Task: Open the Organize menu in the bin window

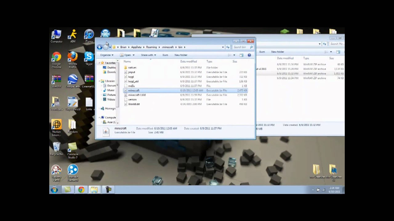Action: click(107, 55)
